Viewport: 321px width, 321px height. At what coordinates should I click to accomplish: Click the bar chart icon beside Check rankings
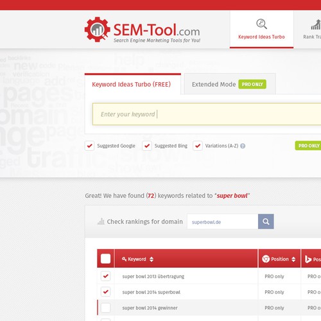(x=101, y=221)
